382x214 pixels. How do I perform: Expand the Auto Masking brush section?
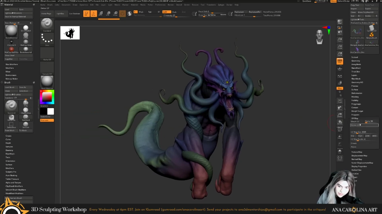point(11,176)
